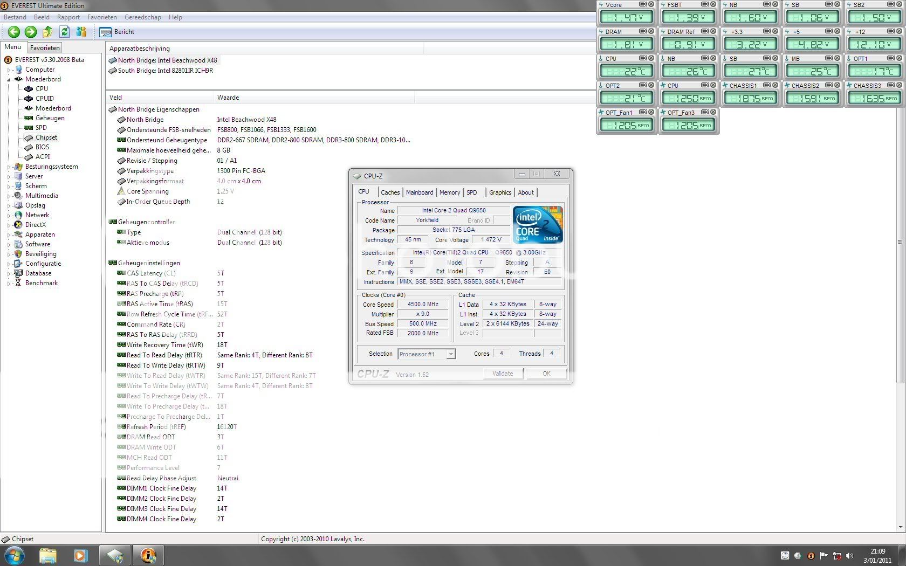This screenshot has width=906, height=566.
Task: Expand the Multimedia tree node
Action: (x=9, y=196)
